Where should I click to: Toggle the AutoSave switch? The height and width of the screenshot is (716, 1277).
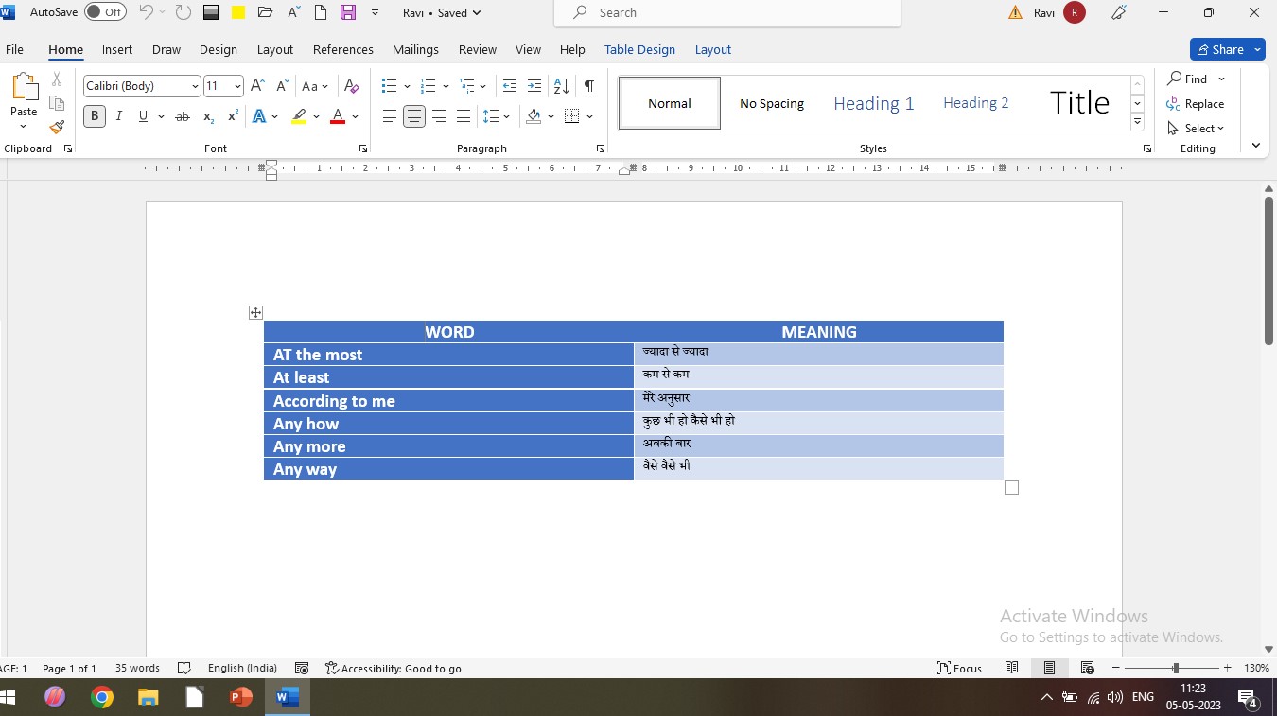click(105, 12)
